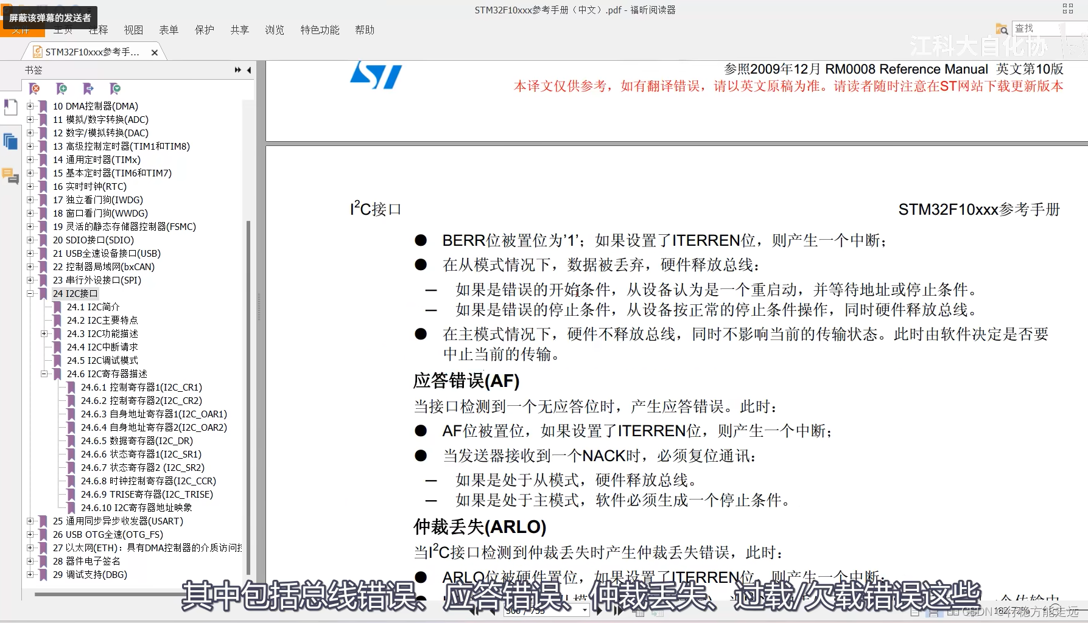Open the 浏览 menu
The image size is (1088, 623).
click(275, 30)
